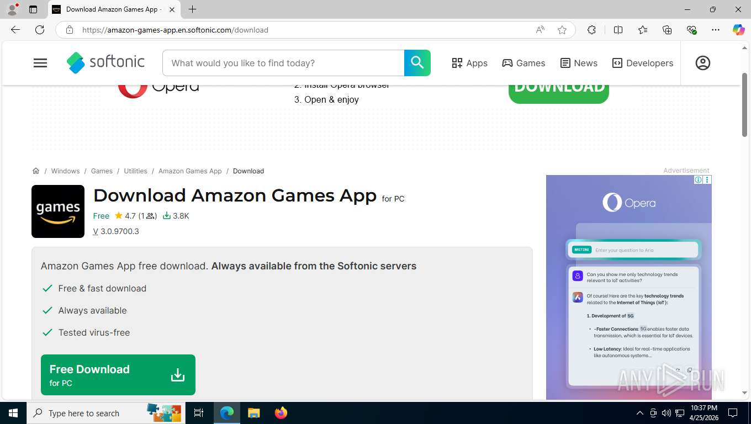Close the Download Amazon Games App tab
The width and height of the screenshot is (751, 424).
(x=172, y=9)
